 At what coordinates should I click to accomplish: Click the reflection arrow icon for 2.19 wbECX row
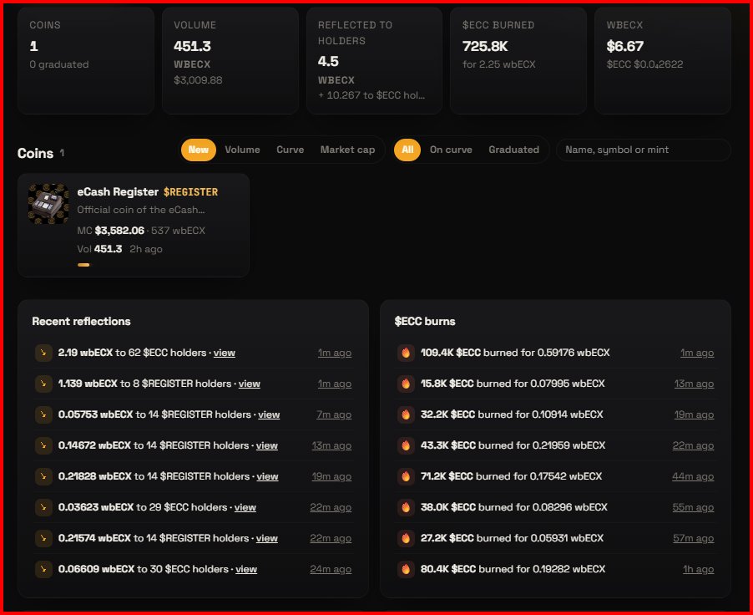[x=43, y=353]
